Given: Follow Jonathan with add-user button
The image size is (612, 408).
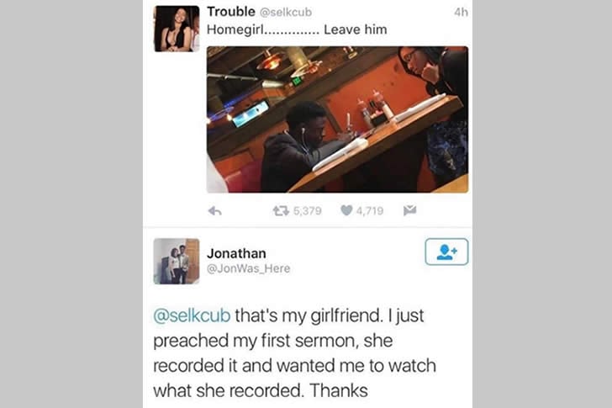Looking at the screenshot, I should 446,252.
